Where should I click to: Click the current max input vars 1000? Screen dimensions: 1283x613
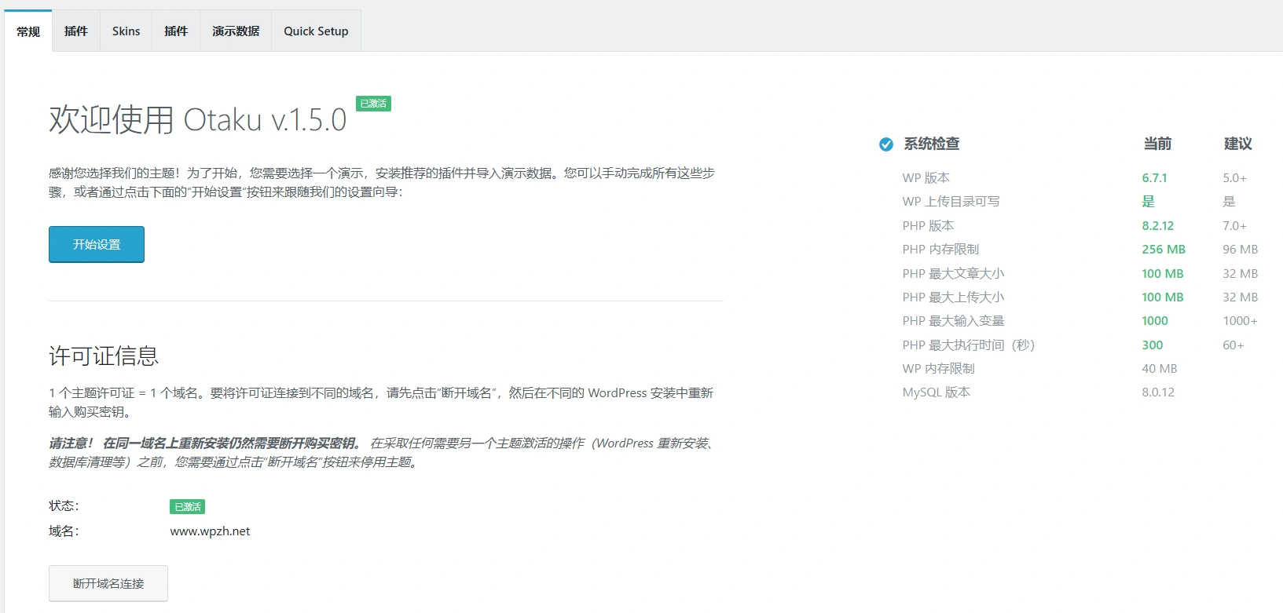(1155, 321)
